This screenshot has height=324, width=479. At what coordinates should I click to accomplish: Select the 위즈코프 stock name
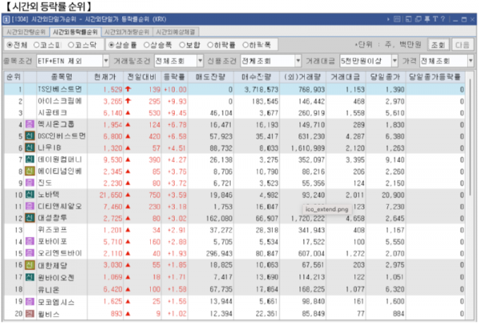click(x=52, y=229)
